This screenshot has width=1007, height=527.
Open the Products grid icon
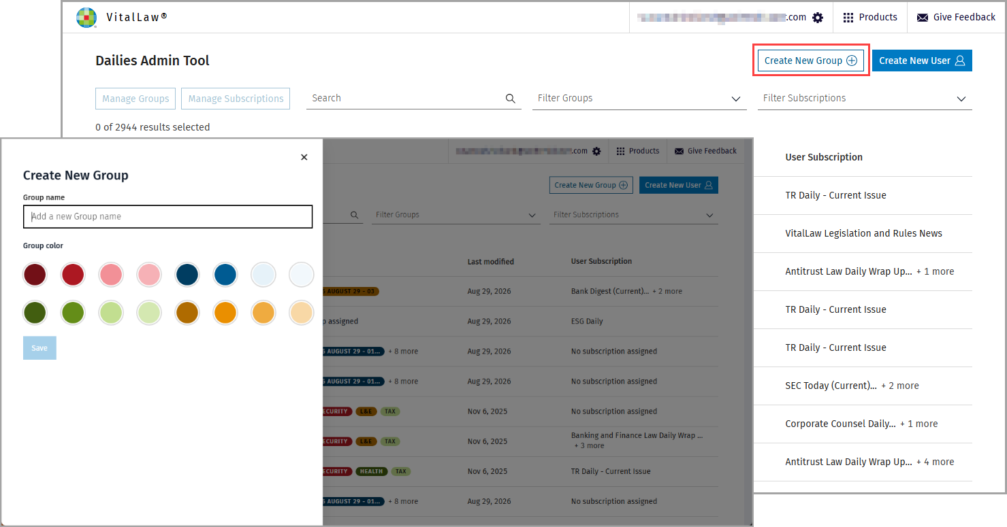click(x=848, y=18)
